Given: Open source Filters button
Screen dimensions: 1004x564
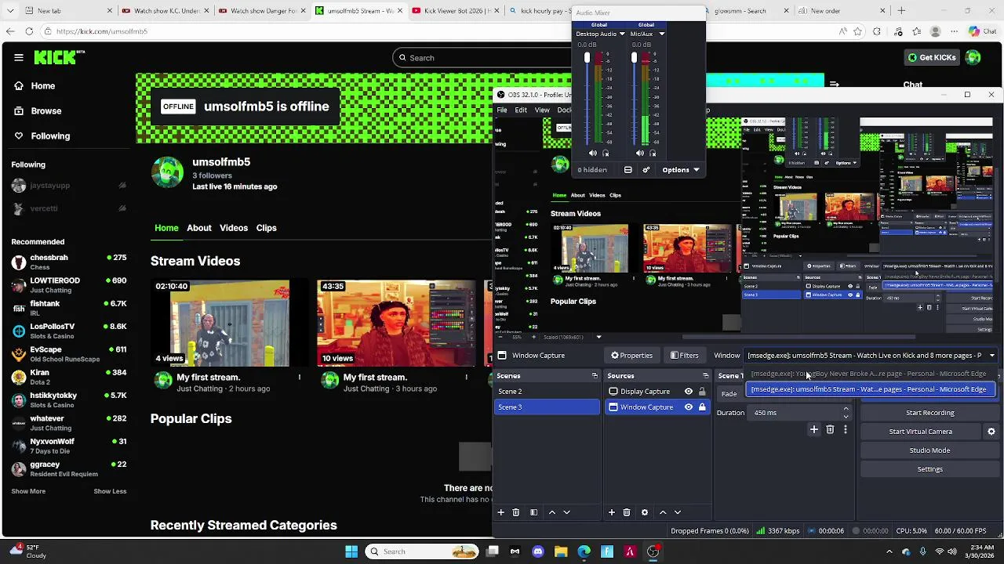Looking at the screenshot, I should tap(683, 356).
